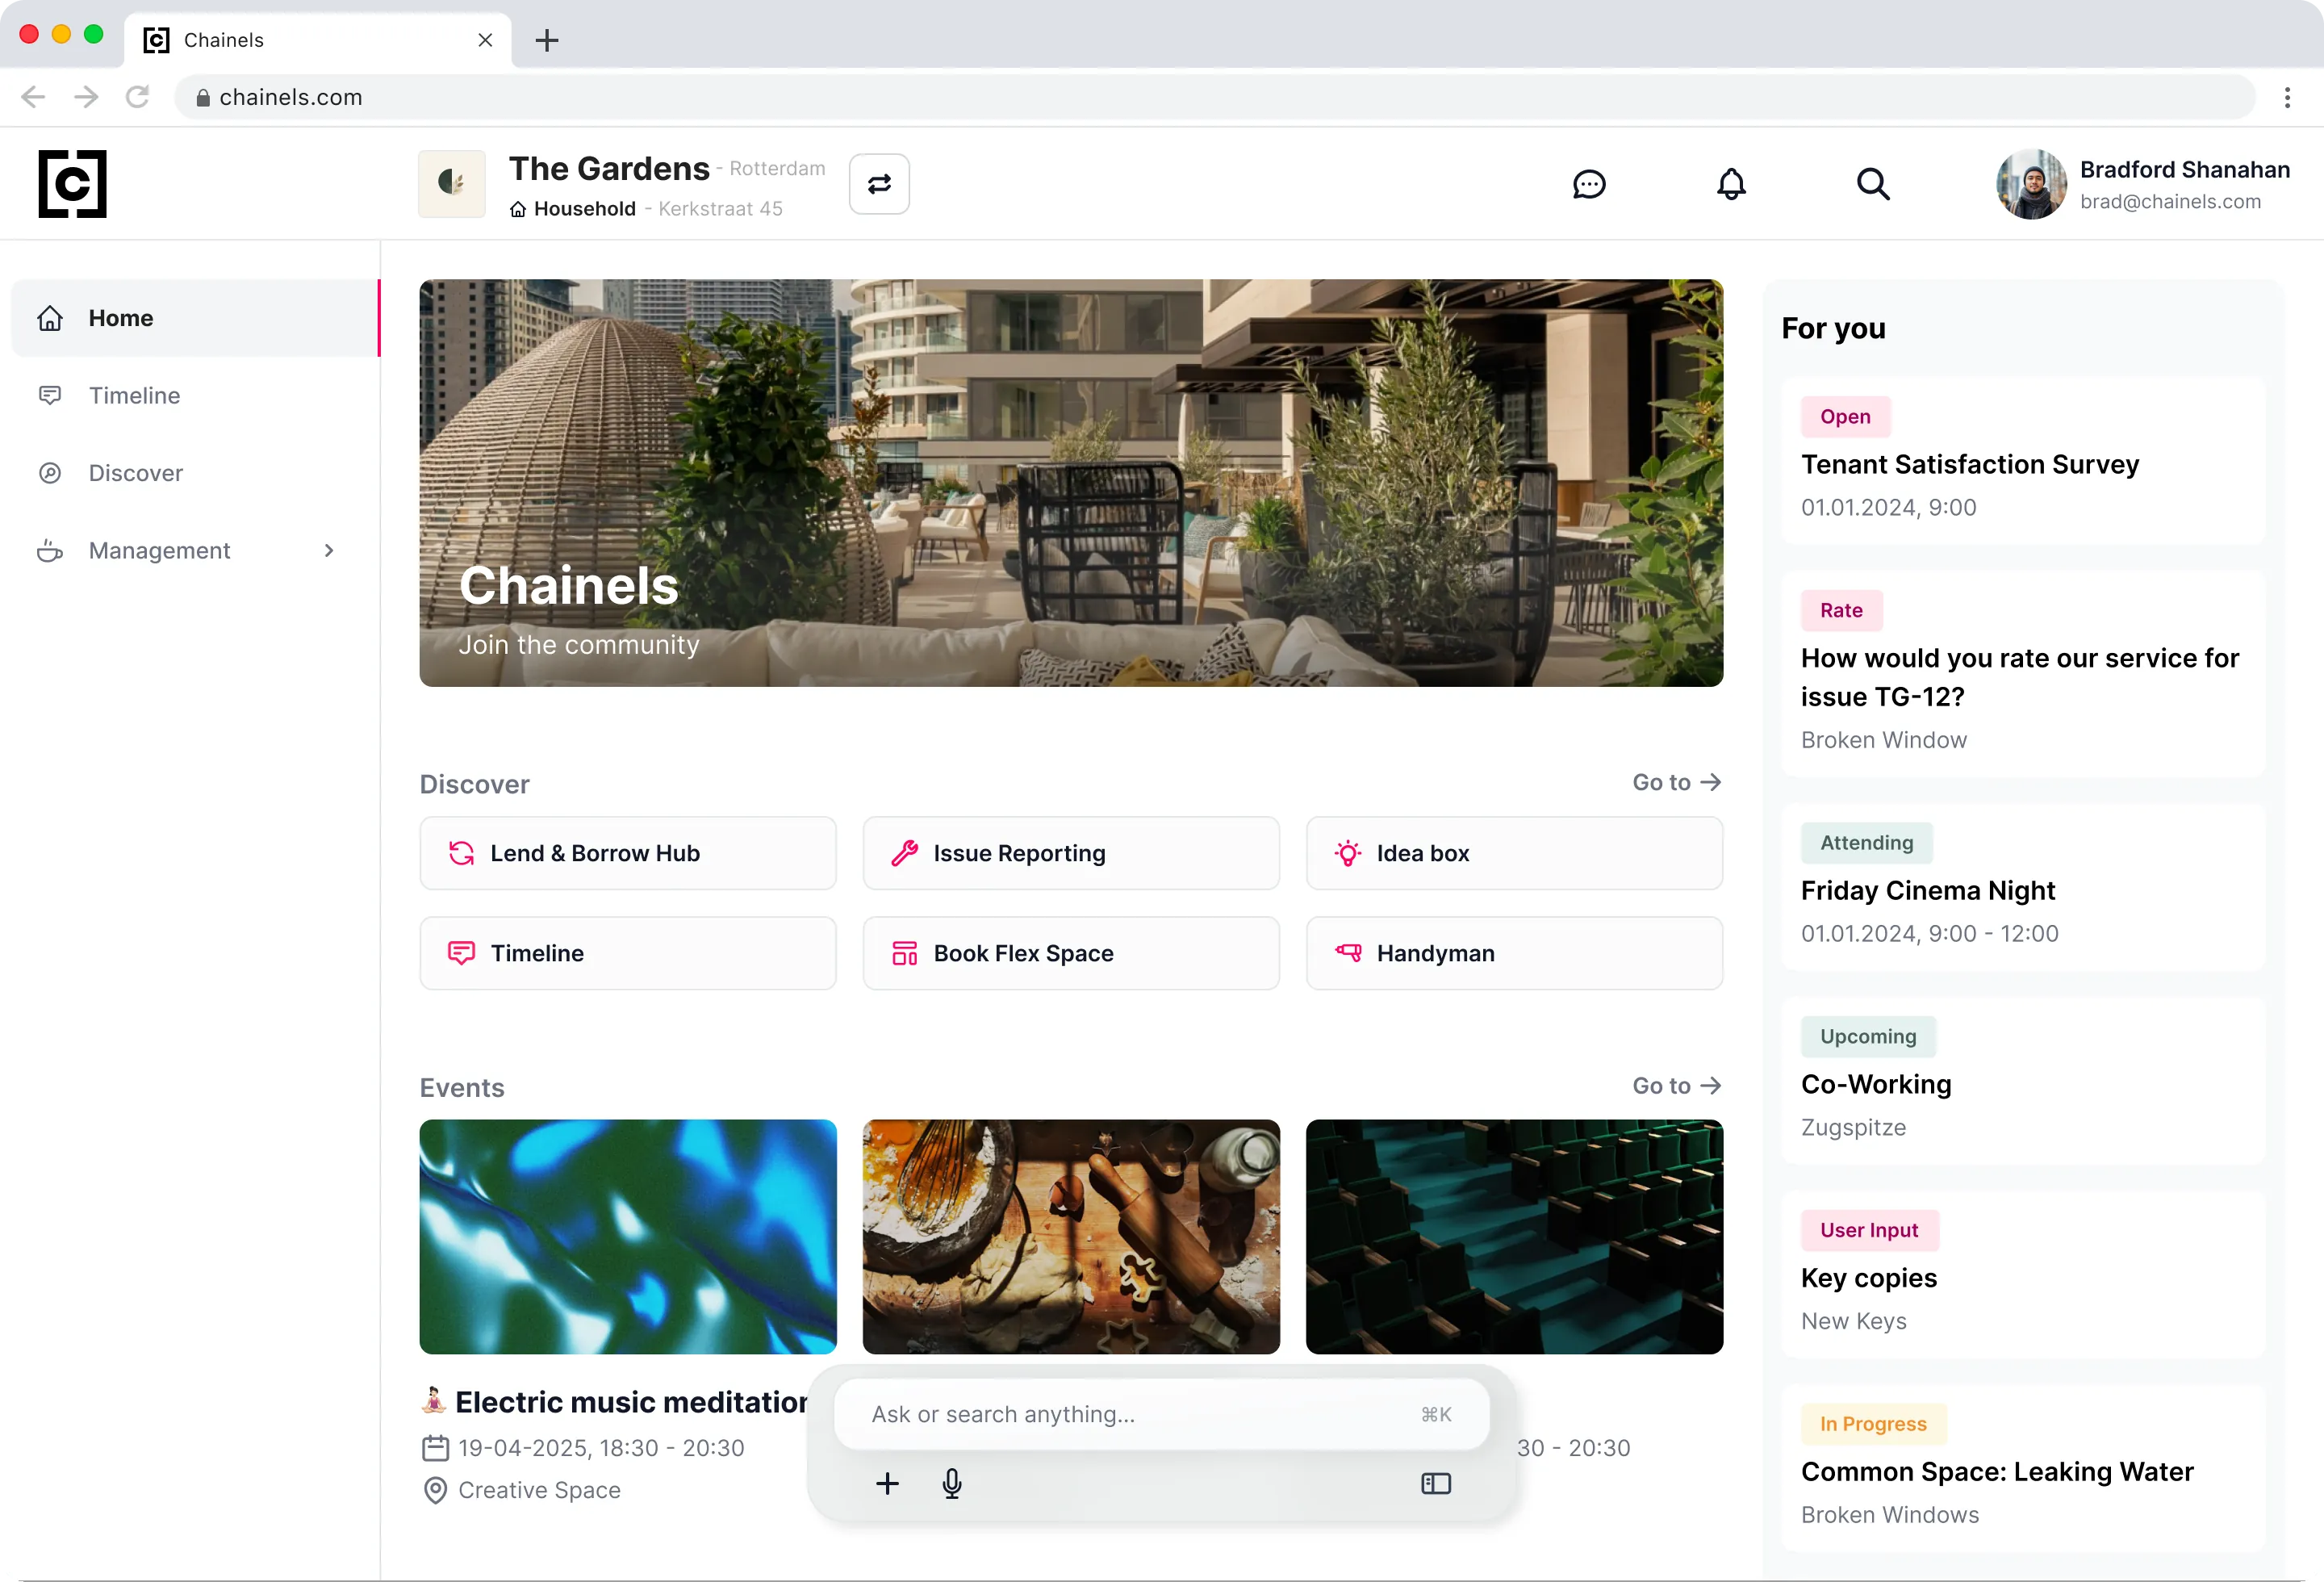The image size is (2324, 1582).
Task: Open Bradford Shanahan's profile avatar
Action: click(x=2031, y=184)
